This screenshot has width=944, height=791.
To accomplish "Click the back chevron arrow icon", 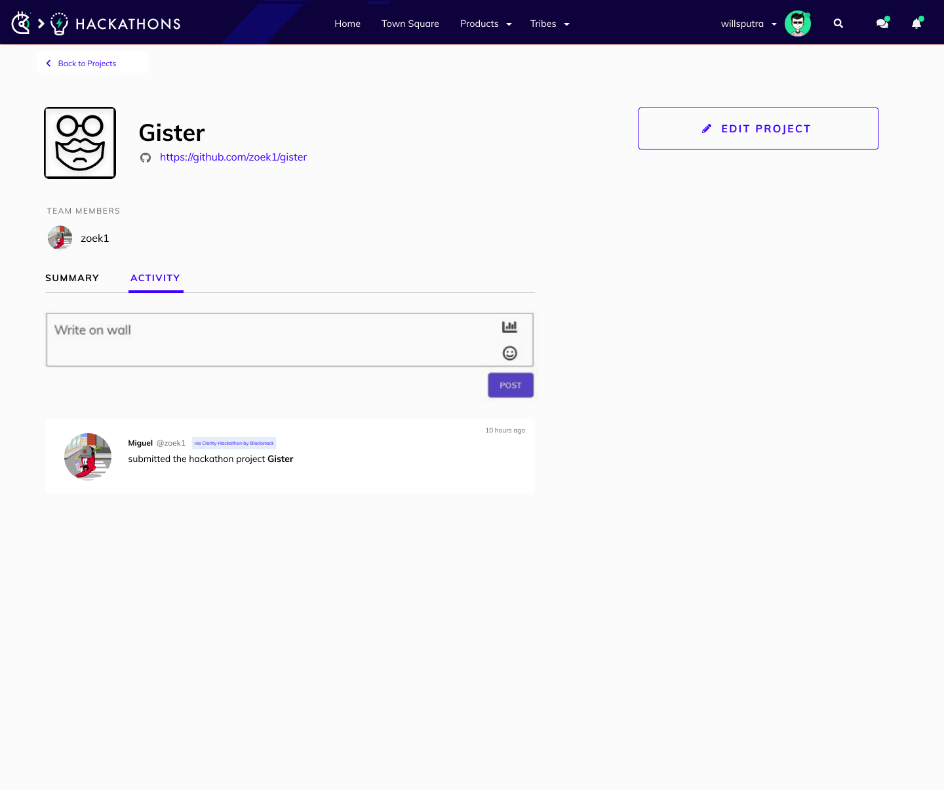I will (49, 64).
